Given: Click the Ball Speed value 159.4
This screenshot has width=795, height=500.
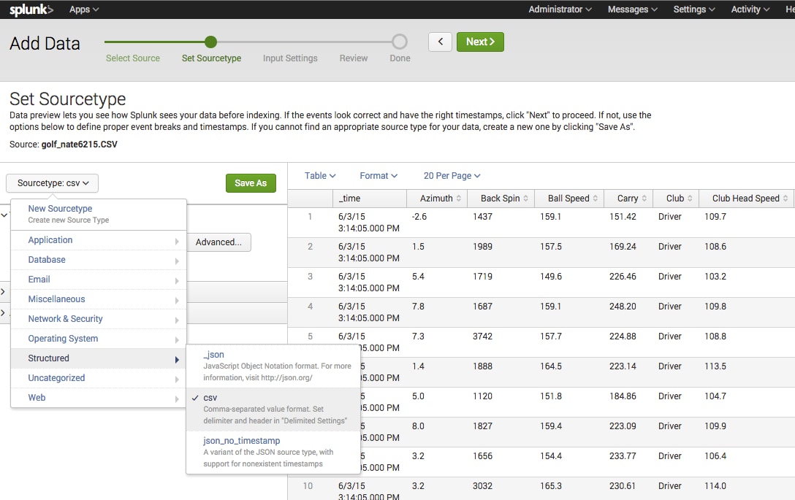Looking at the screenshot, I should [x=551, y=426].
